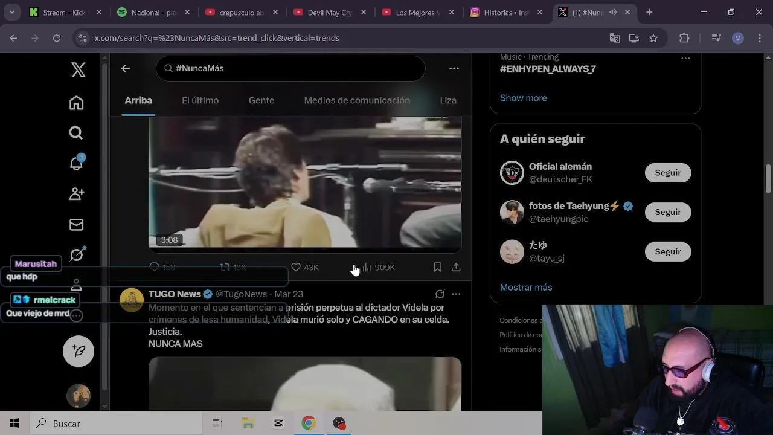Repost the video post with 13K reposts
This screenshot has width=773, height=435.
pyautogui.click(x=233, y=267)
